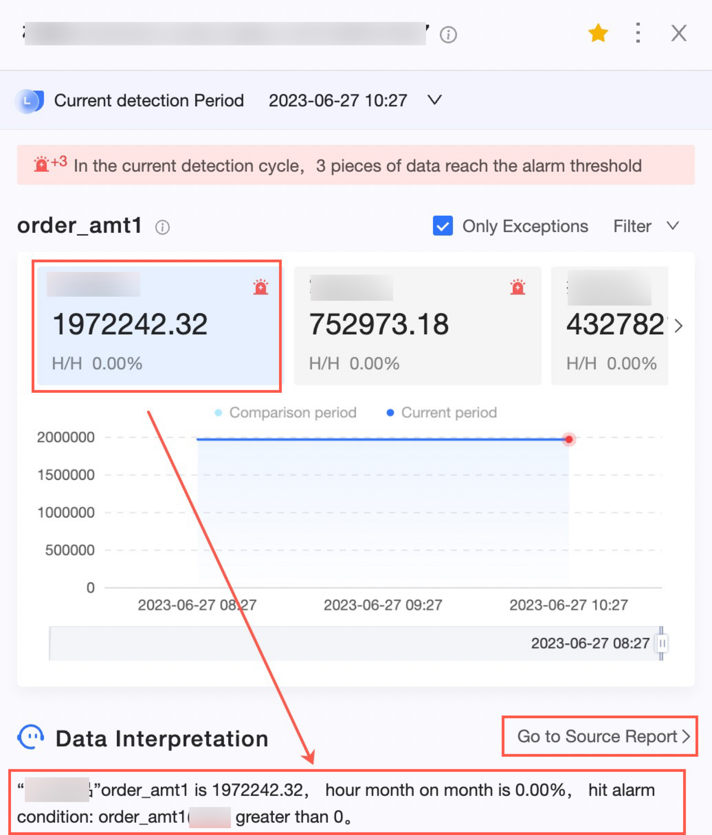Click the alarm icon on the 1972242.32 card

click(x=260, y=287)
